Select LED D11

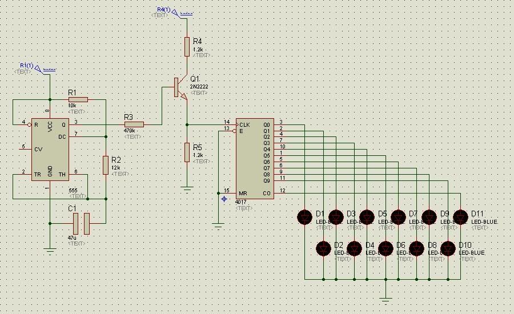point(460,217)
